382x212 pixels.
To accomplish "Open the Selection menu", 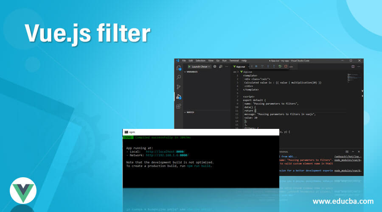I will point(200,61).
